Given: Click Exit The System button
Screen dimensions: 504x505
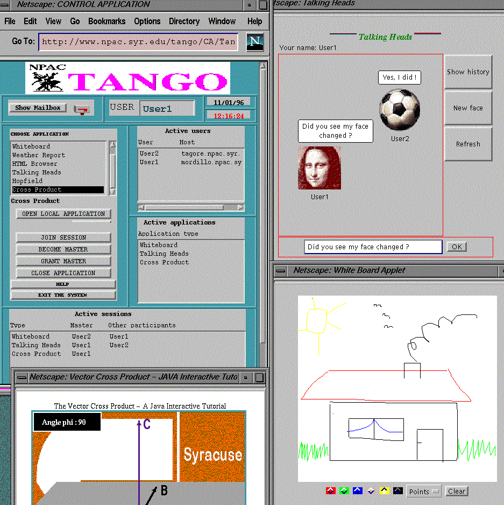Looking at the screenshot, I should coord(63,295).
